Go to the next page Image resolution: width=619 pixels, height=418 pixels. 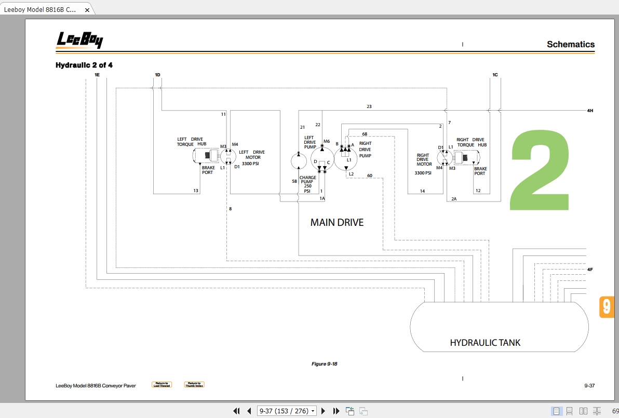pos(323,411)
